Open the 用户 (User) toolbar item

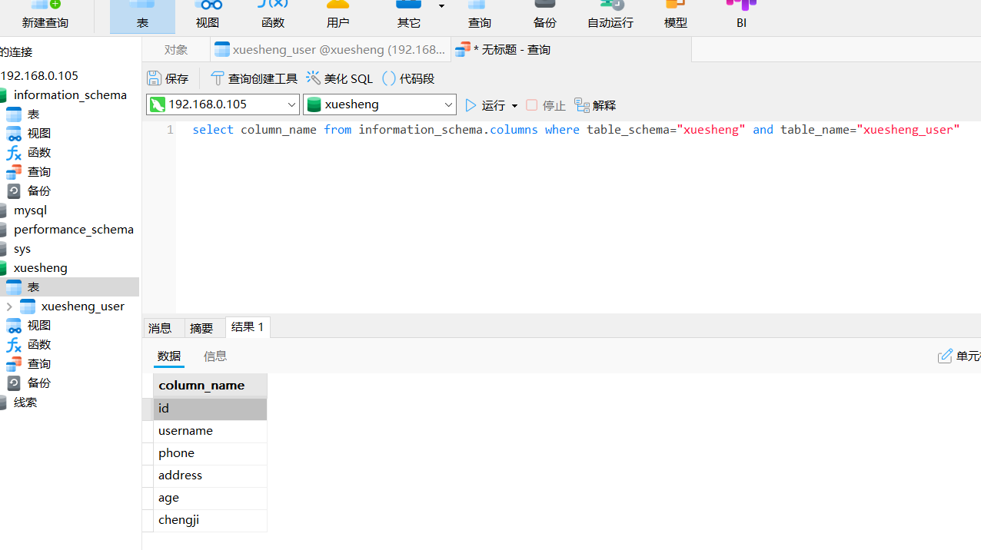click(338, 15)
